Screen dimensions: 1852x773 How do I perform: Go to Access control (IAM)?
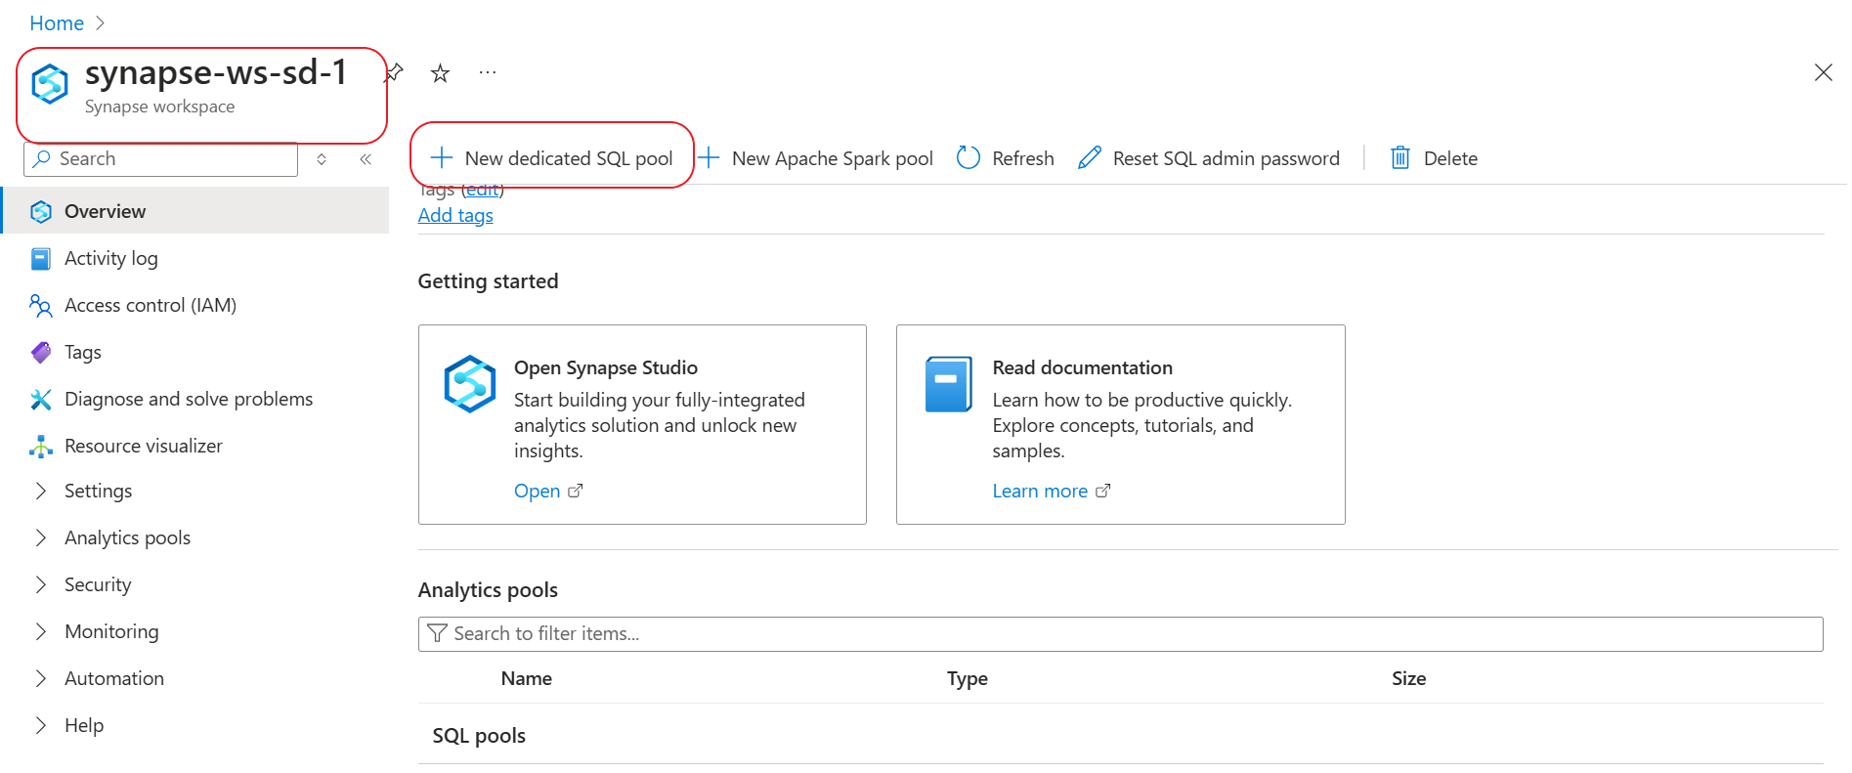[150, 306]
